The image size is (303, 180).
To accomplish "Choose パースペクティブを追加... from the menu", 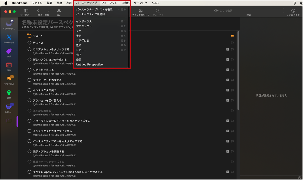I will [101, 14].
